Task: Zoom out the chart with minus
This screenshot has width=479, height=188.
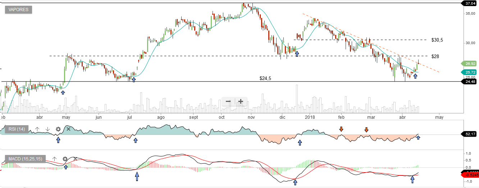Action: coord(228,102)
